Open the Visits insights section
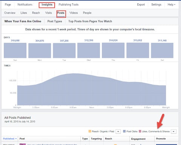Image resolution: width=181 pixels, height=145 pixels. (x=49, y=13)
